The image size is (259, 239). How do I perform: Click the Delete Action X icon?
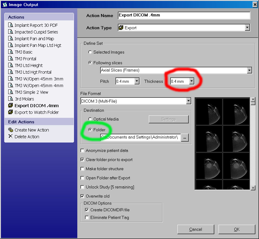tap(10, 136)
